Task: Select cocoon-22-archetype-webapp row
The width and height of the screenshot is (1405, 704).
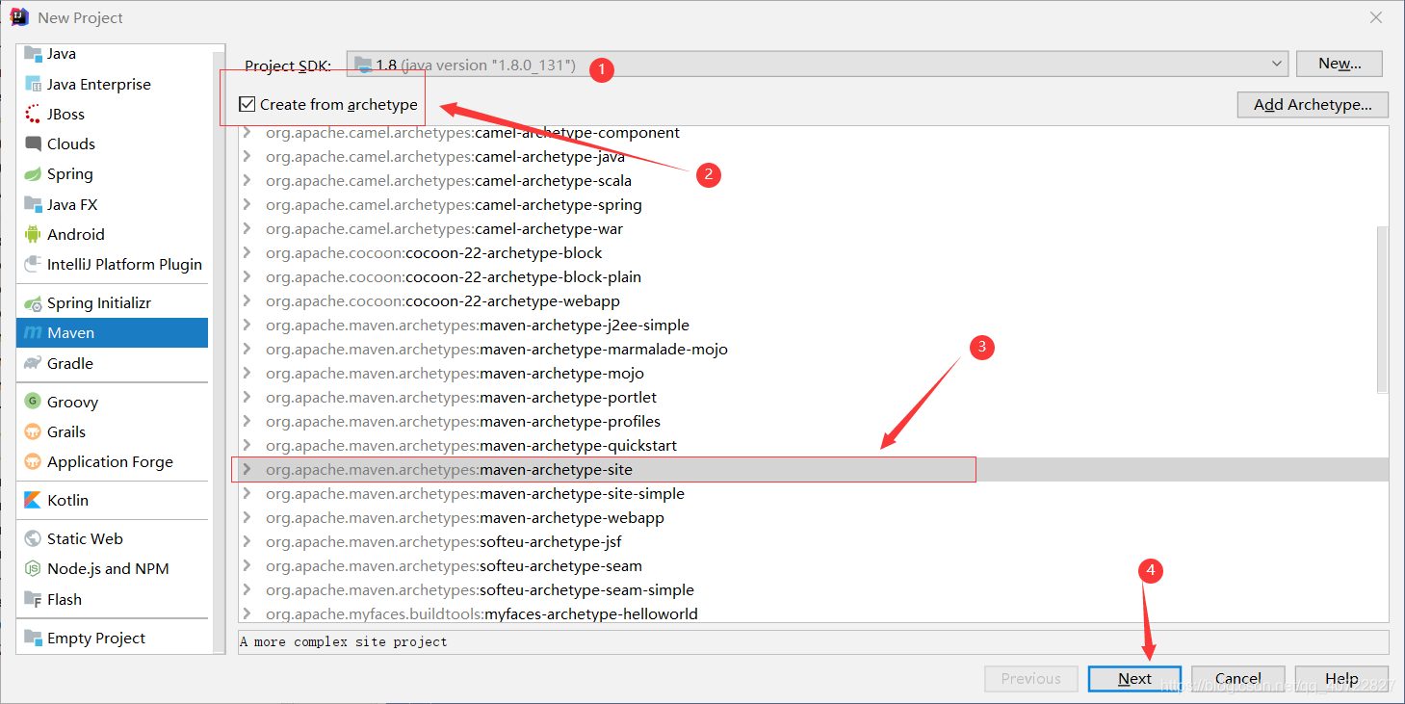Action: [x=814, y=300]
